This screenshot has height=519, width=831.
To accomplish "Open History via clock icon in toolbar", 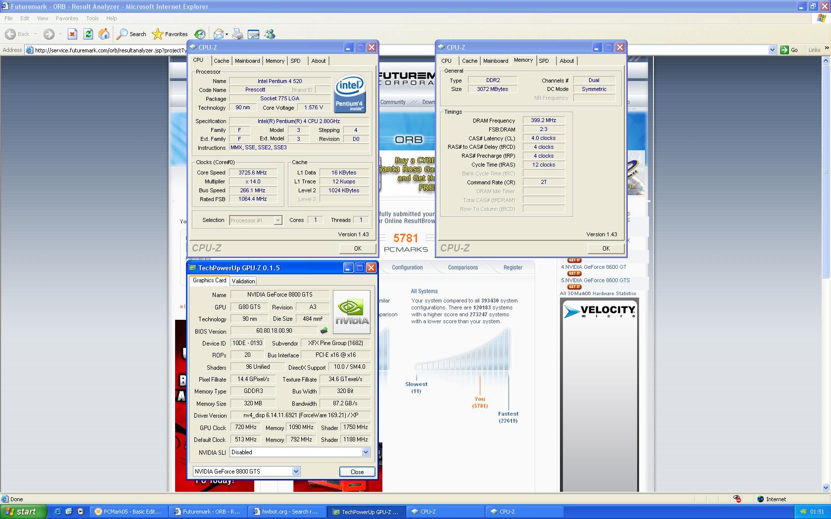I will tap(200, 34).
